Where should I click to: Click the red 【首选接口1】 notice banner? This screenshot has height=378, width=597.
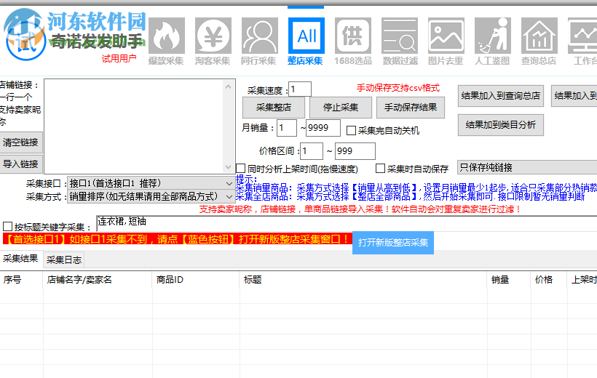click(x=178, y=239)
